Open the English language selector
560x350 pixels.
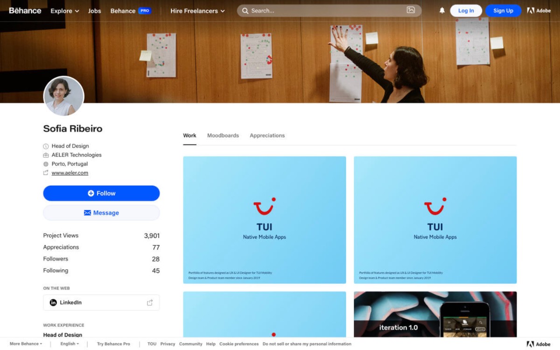click(x=70, y=344)
